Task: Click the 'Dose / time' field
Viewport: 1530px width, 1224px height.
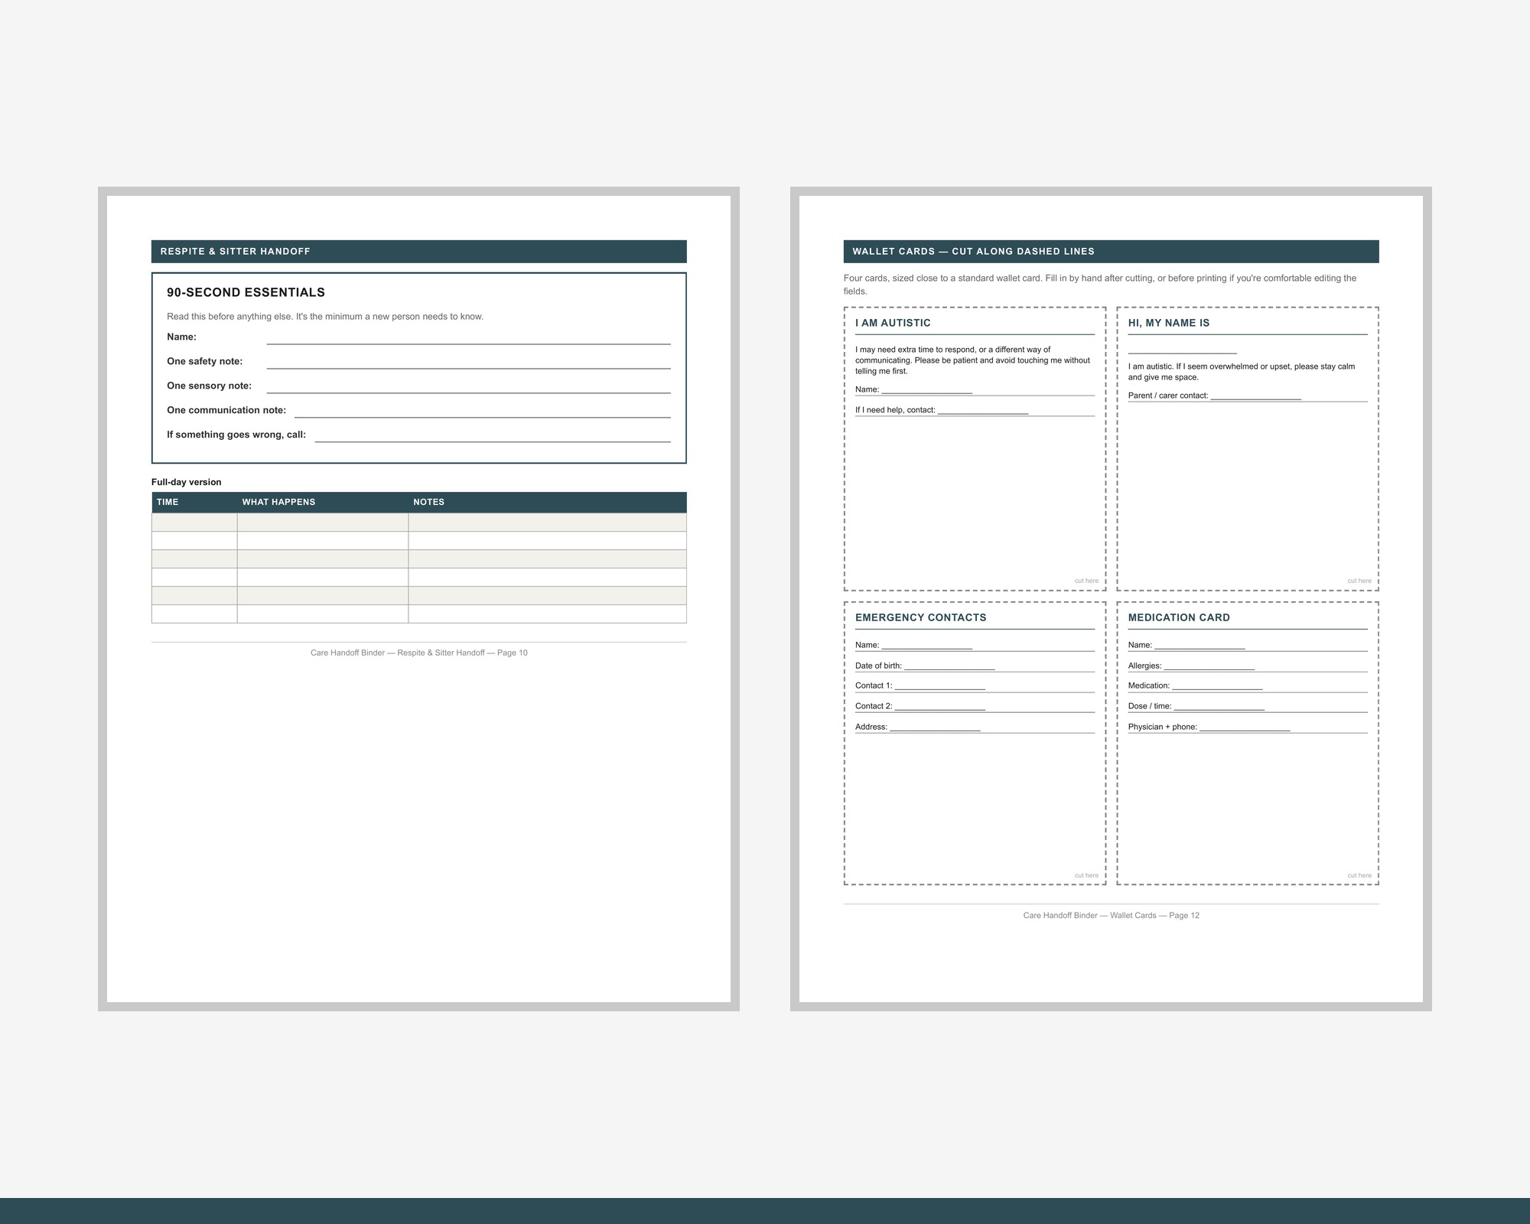Action: [1247, 706]
